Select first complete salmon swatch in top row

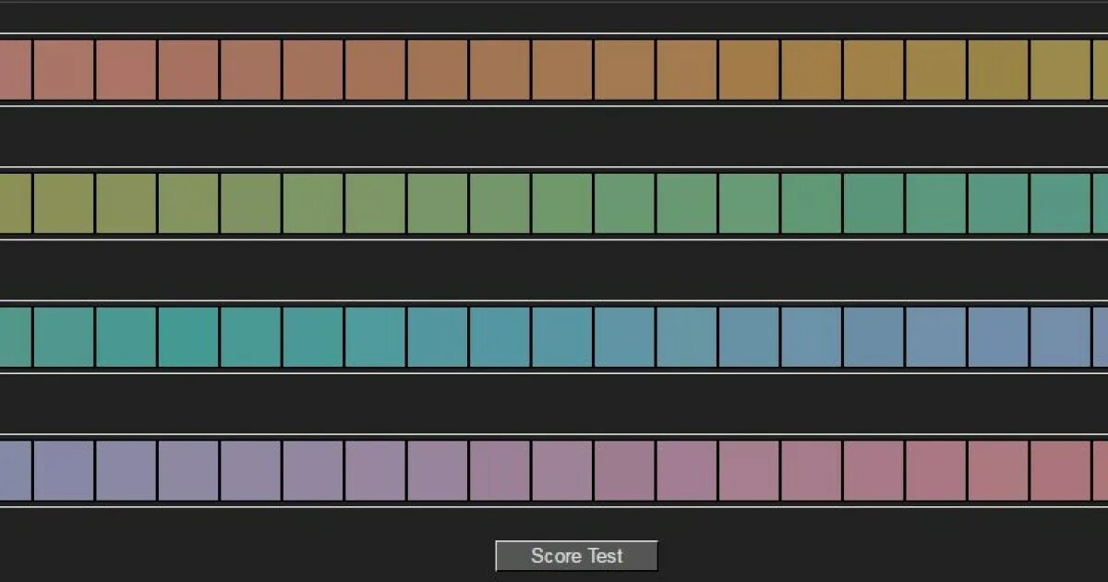(x=64, y=69)
